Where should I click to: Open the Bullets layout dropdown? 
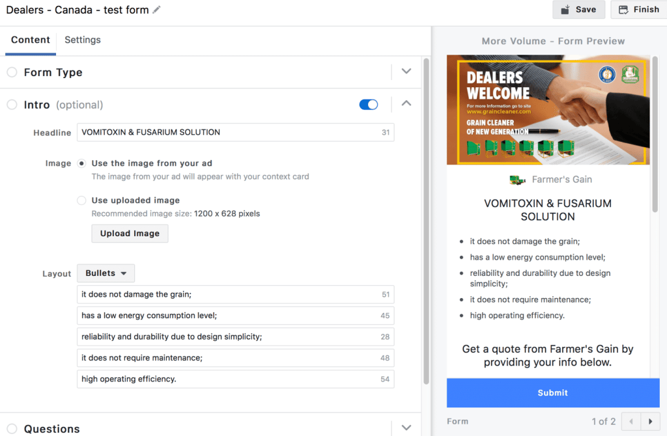coord(106,273)
